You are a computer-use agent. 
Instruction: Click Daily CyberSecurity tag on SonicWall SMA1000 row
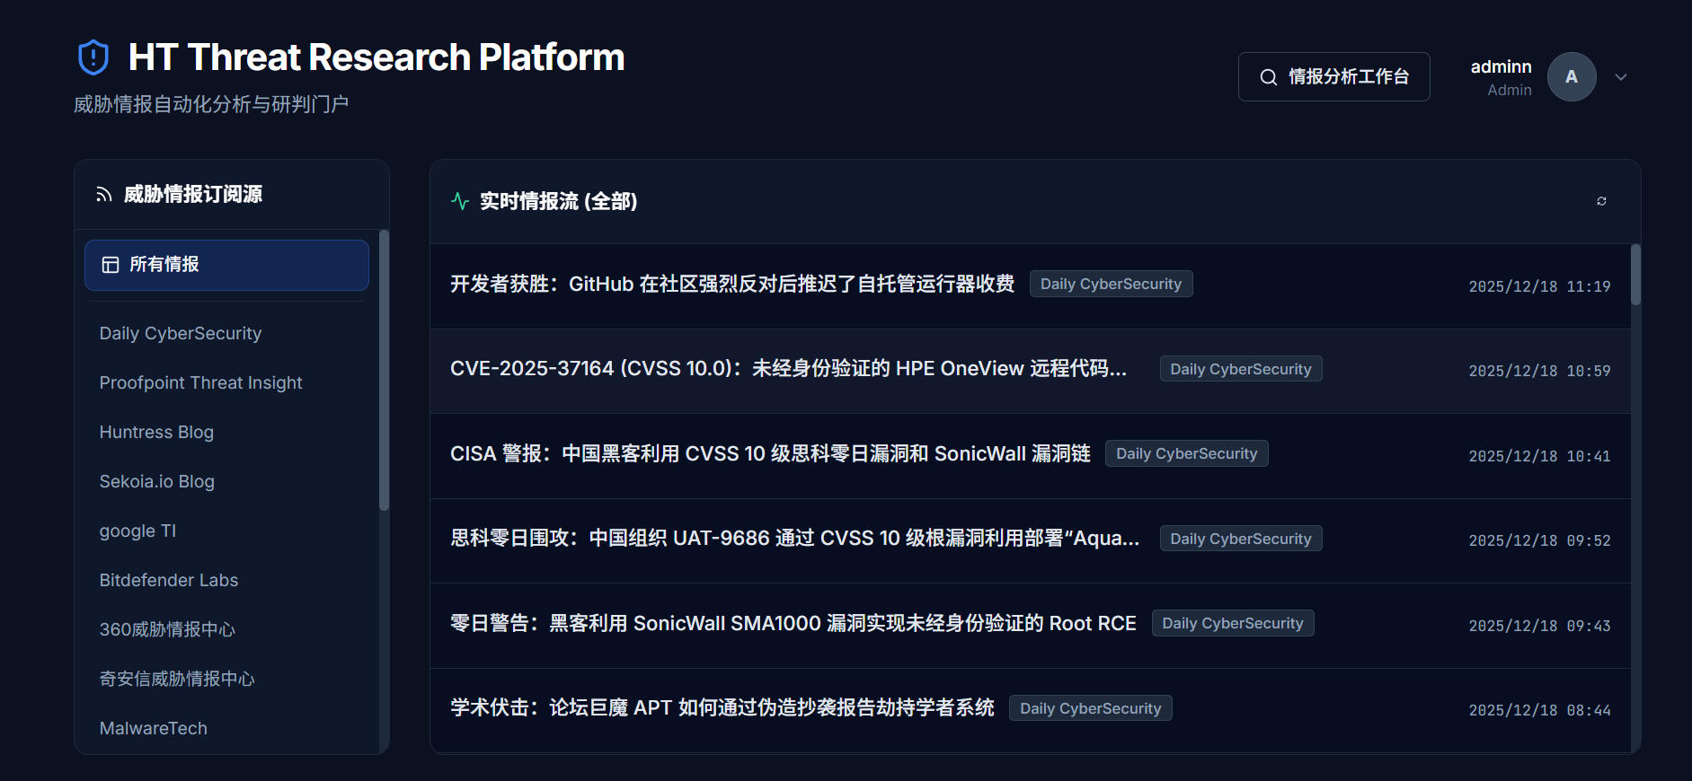tap(1232, 623)
